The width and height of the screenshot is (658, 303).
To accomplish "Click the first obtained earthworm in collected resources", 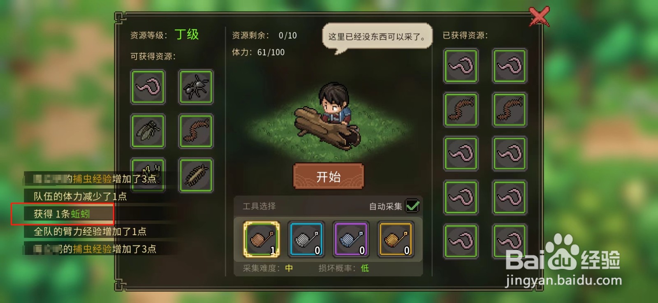I will point(461,66).
